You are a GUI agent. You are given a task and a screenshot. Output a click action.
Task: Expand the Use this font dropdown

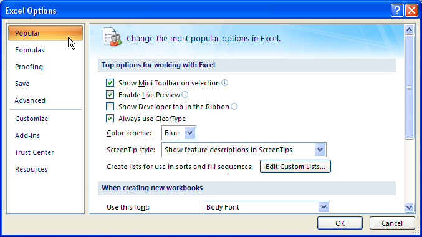click(324, 207)
